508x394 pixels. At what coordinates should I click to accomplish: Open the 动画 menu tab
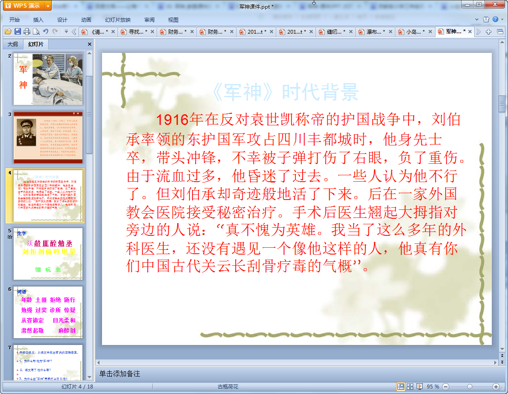coord(86,20)
